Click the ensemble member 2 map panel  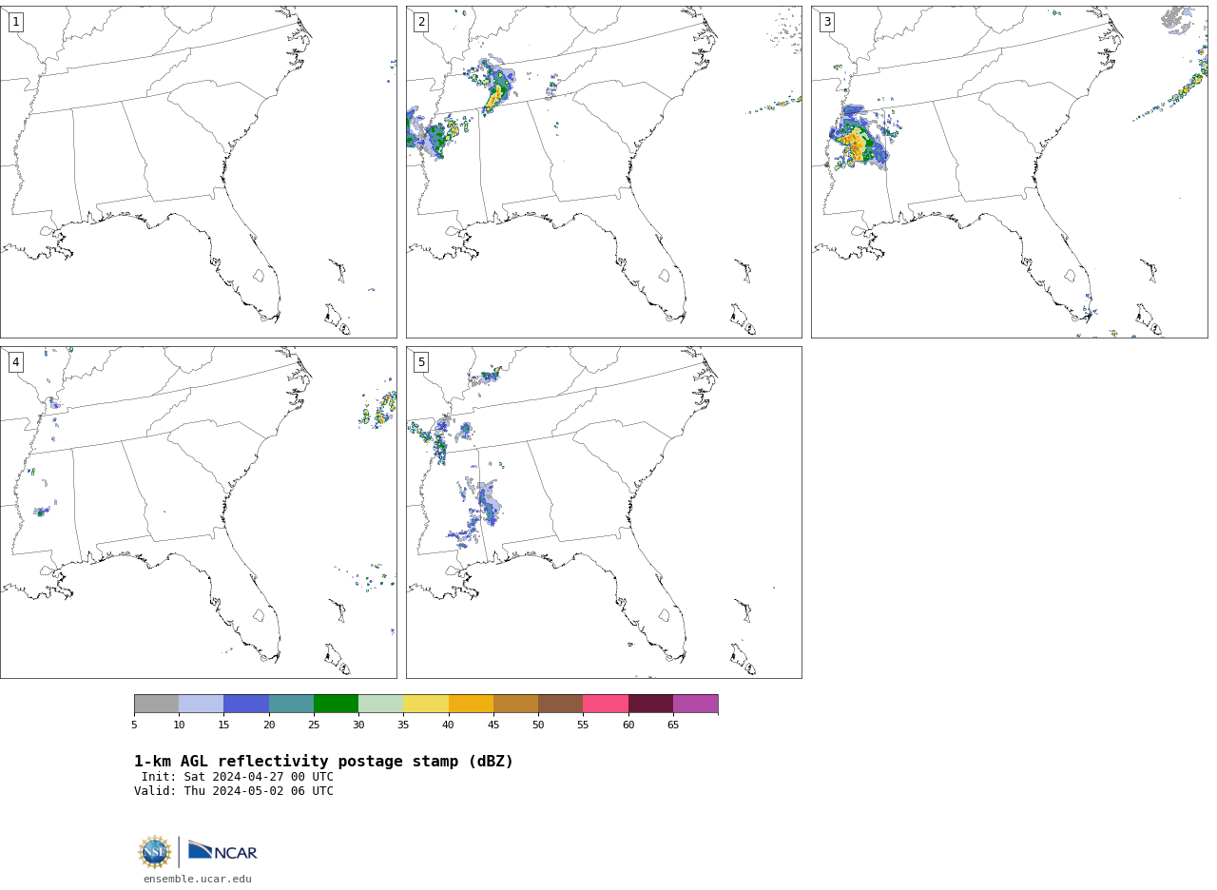(604, 172)
